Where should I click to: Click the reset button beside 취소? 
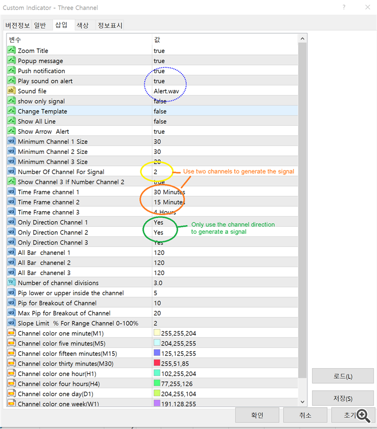pyautogui.click(x=353, y=415)
